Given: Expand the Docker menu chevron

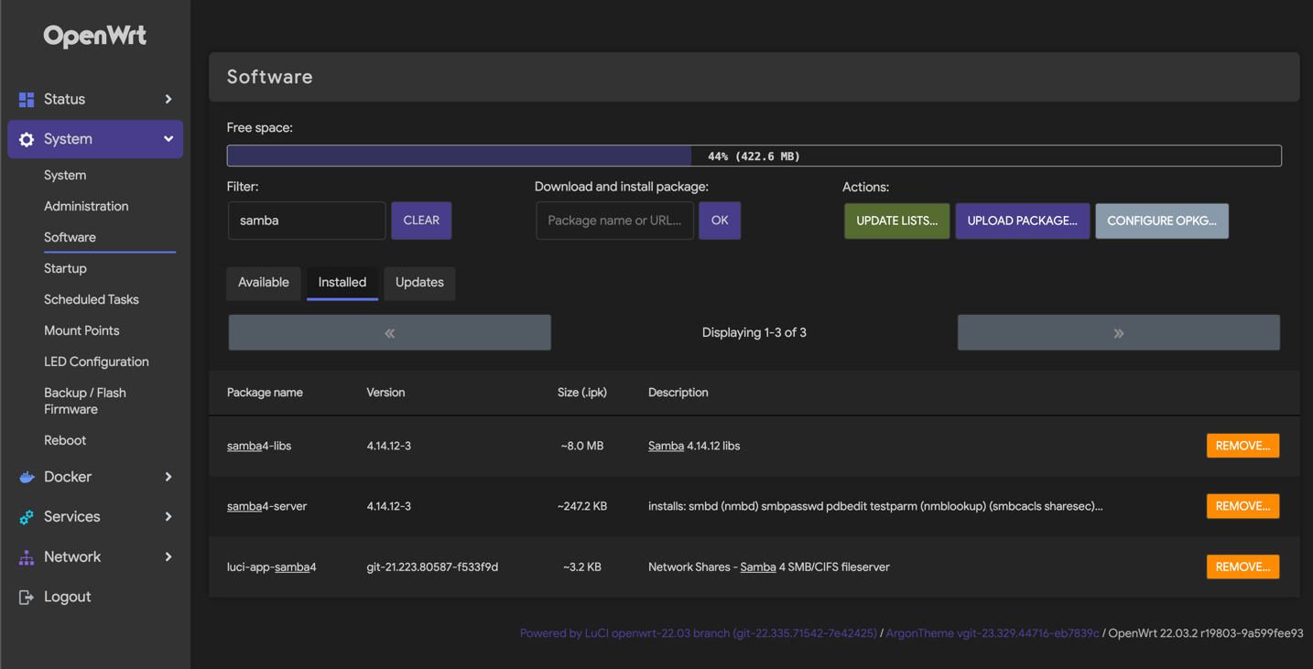Looking at the screenshot, I should coord(168,477).
